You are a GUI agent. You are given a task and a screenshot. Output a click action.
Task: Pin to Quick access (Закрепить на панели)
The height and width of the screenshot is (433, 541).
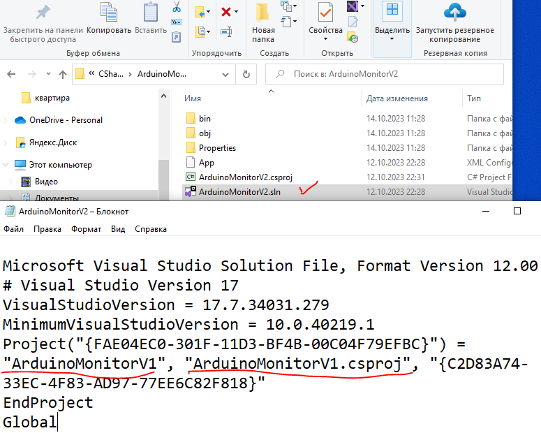click(x=43, y=22)
